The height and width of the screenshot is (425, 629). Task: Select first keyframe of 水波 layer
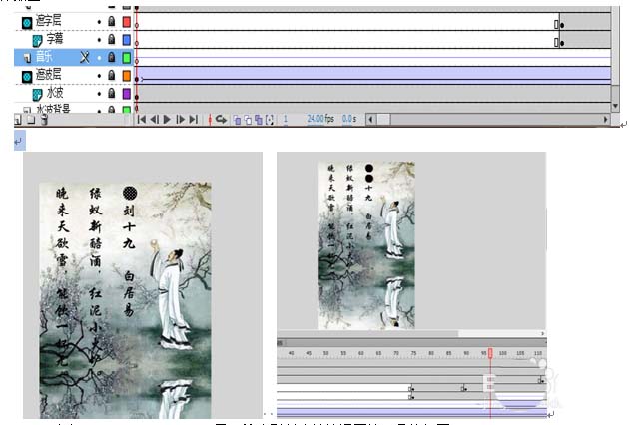(137, 97)
